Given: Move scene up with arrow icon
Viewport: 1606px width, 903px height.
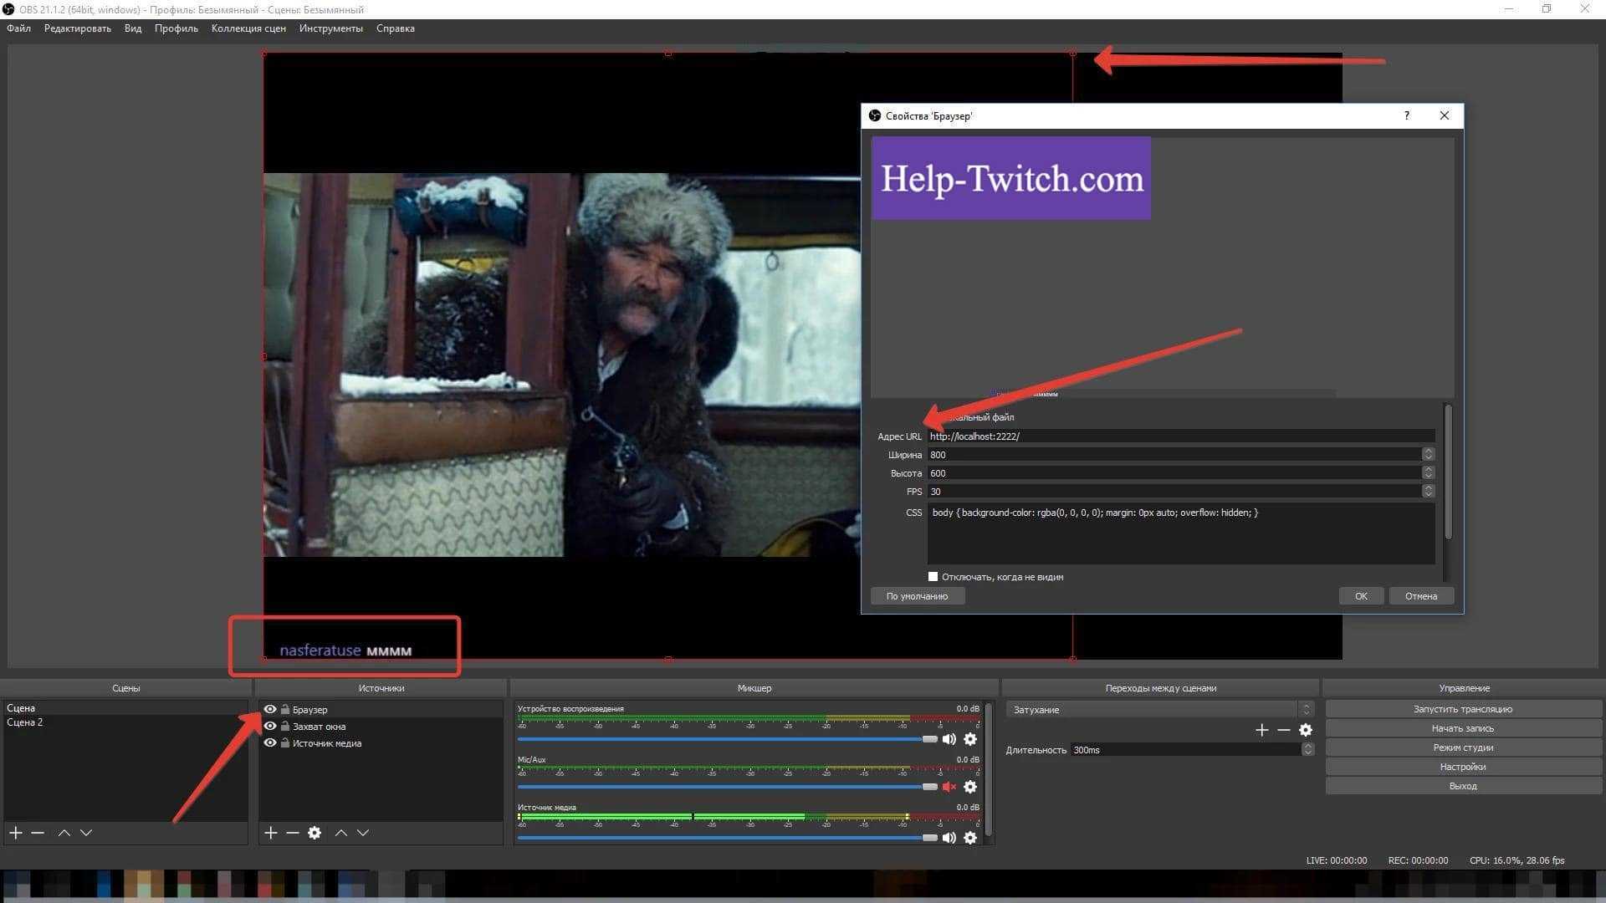Looking at the screenshot, I should tap(64, 833).
